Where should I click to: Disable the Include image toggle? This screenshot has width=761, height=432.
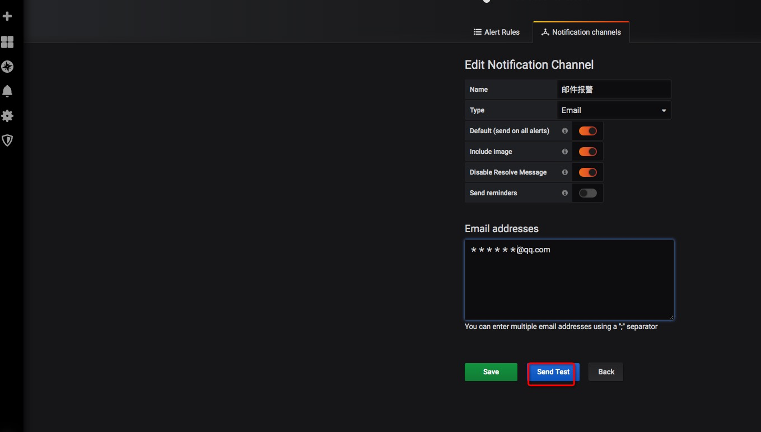pyautogui.click(x=587, y=152)
